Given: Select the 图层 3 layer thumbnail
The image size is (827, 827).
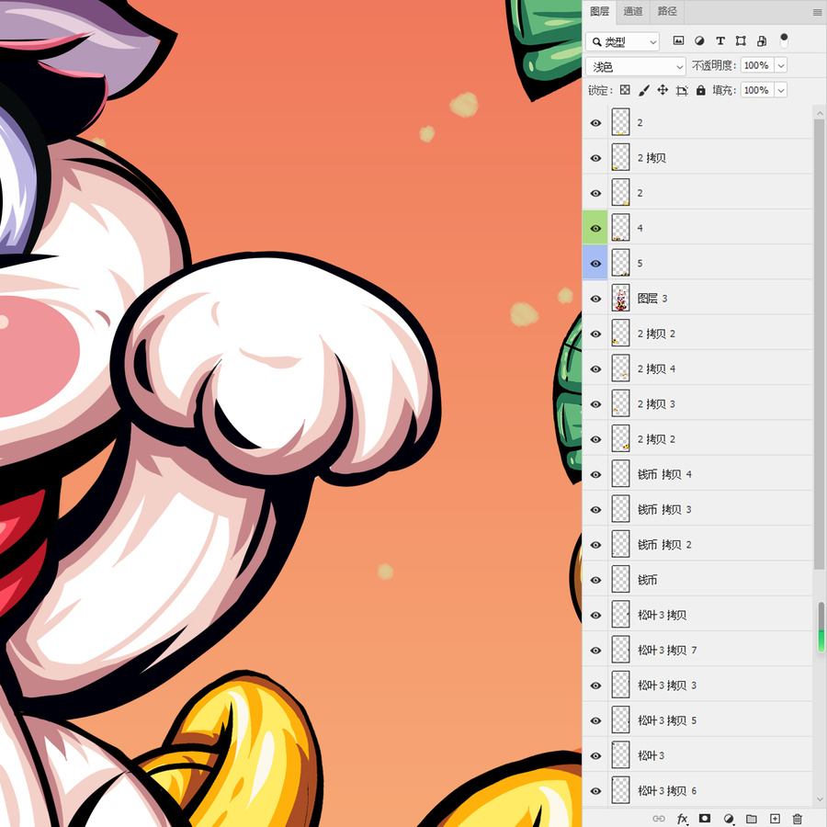Looking at the screenshot, I should pyautogui.click(x=621, y=299).
